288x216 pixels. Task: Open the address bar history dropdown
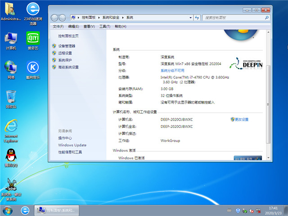click(190, 18)
